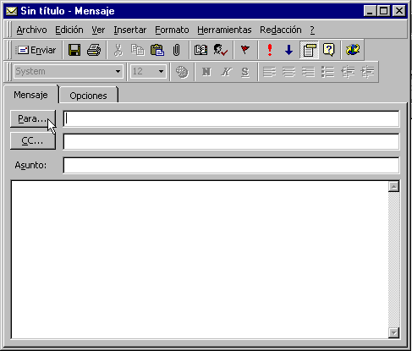Set high importance with the red exclamation
The image size is (412, 351).
point(270,50)
